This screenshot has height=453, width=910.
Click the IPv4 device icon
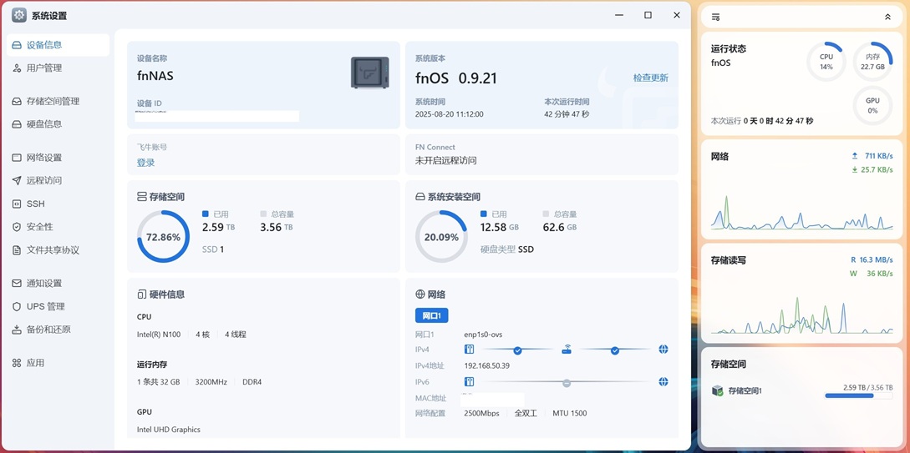tap(470, 350)
